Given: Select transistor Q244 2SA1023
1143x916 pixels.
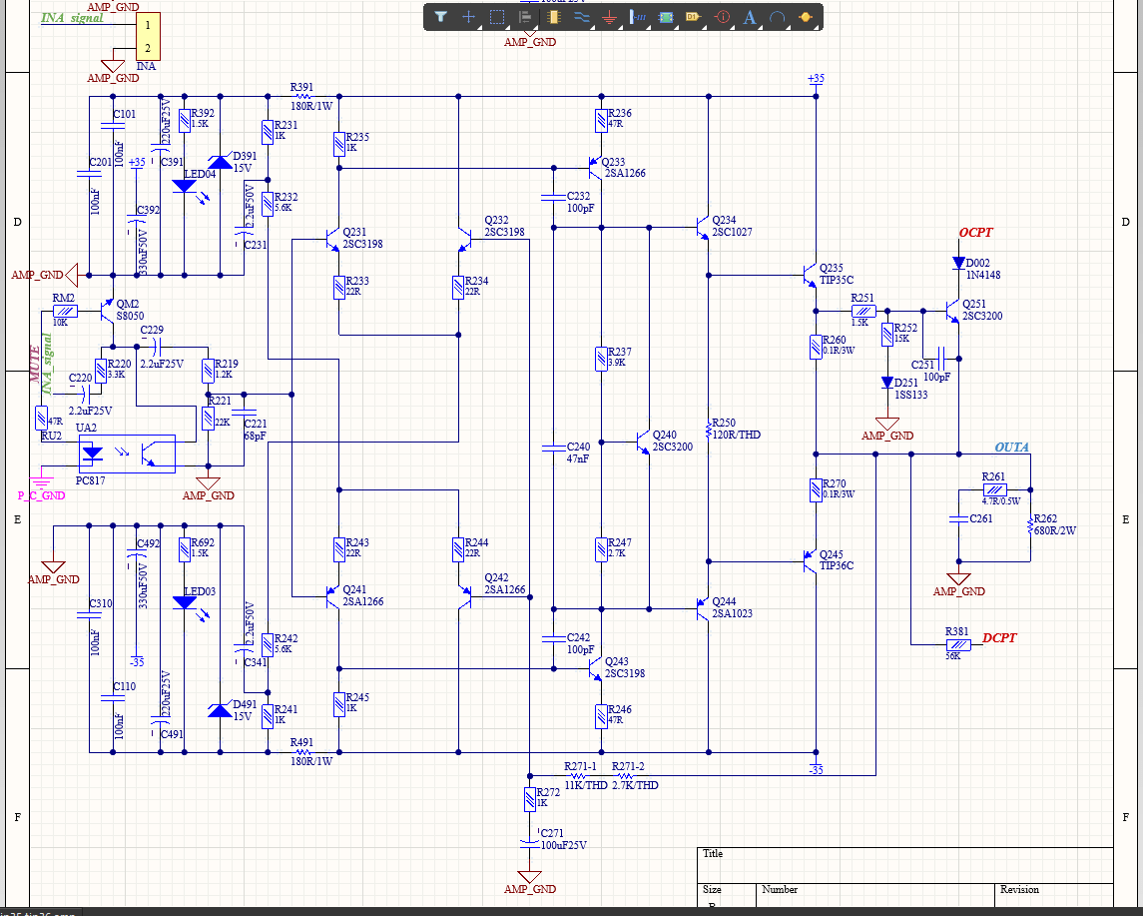Looking at the screenshot, I should click(702, 608).
